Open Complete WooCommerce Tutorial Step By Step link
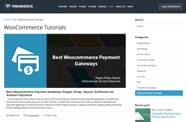 [x=166, y=115]
